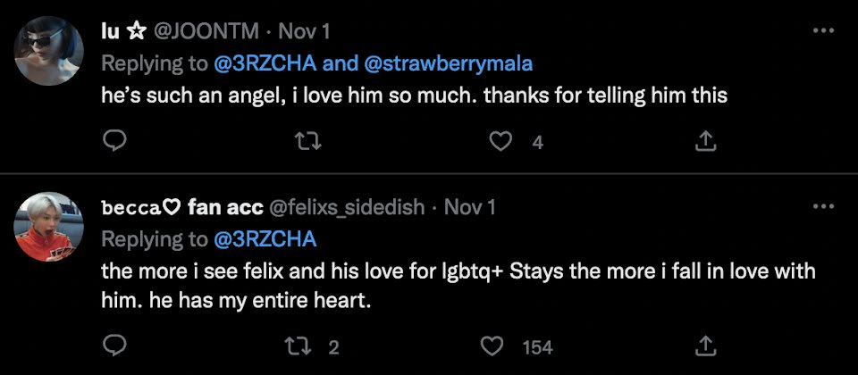Click Nov 1 timestamp on lu's tweet
This screenshot has width=858, height=375.
[x=305, y=31]
